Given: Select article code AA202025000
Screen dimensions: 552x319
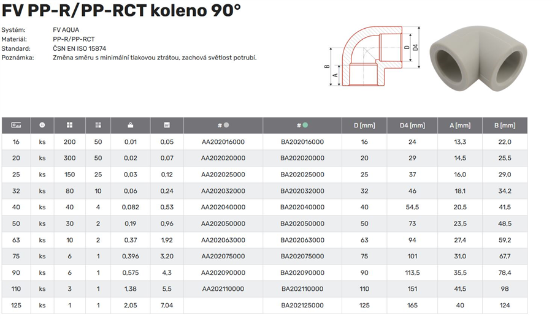Looking at the screenshot, I should pos(223,175).
